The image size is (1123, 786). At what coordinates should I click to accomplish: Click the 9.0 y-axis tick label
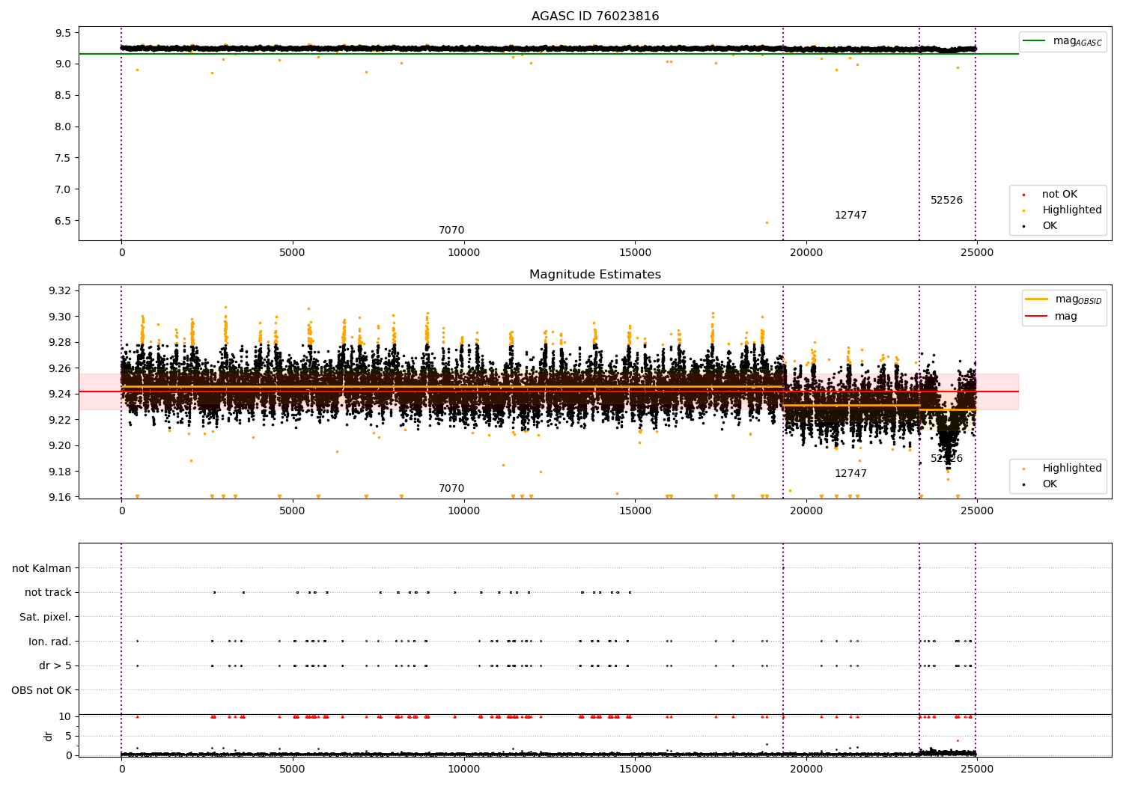coord(63,64)
